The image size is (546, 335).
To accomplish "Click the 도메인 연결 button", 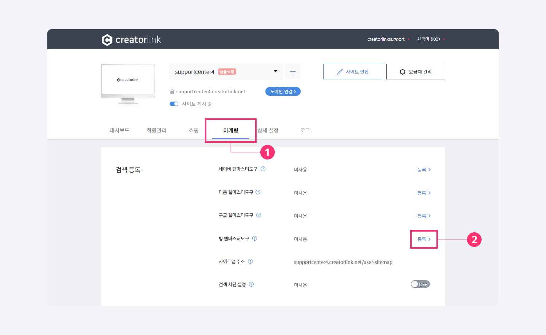I will coord(283,92).
